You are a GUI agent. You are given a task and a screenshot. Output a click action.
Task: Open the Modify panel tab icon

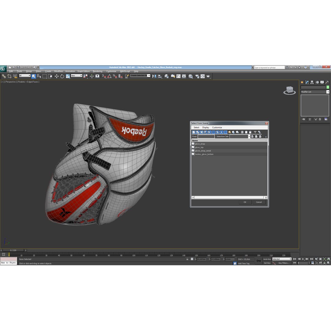307,82
